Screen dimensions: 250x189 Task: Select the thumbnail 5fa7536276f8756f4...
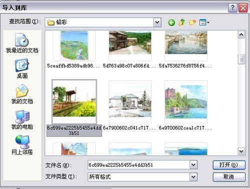click(186, 45)
